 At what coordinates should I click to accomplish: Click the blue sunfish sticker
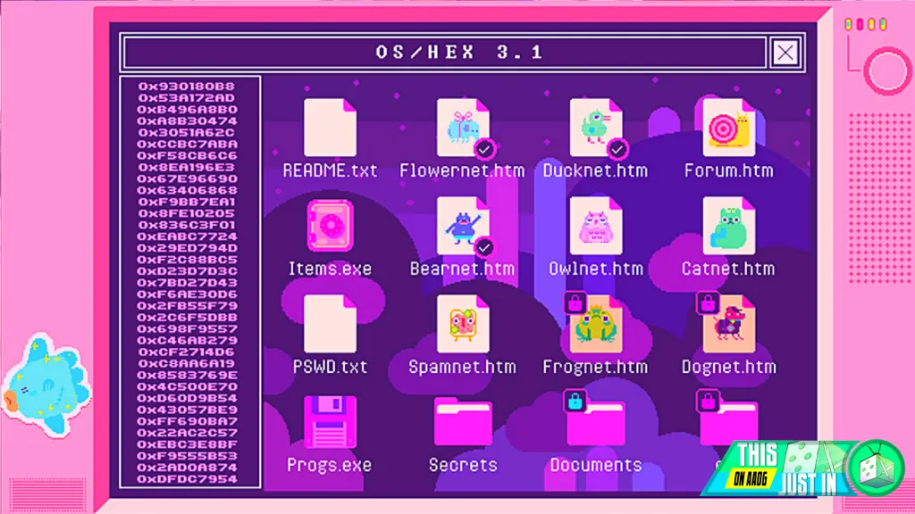pos(46,385)
